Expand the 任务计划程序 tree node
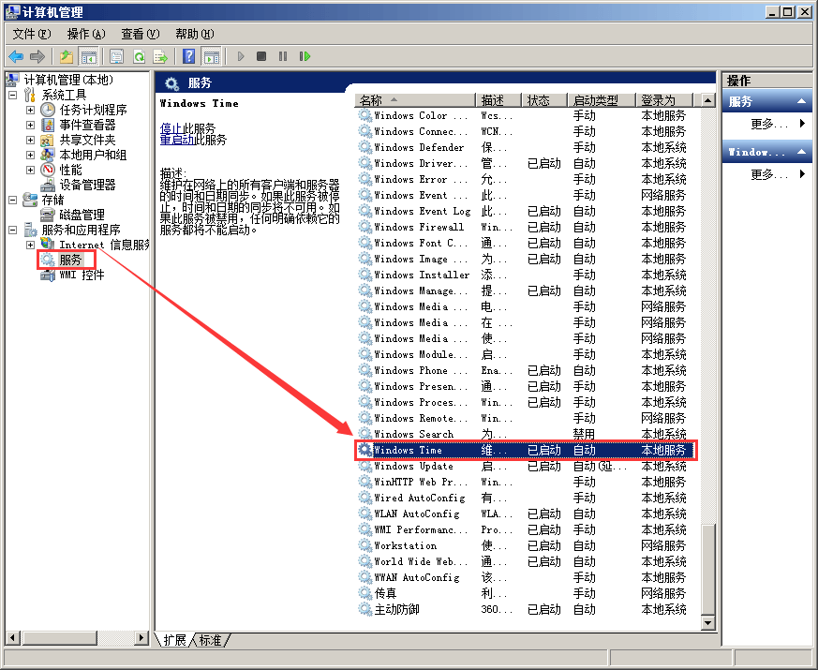This screenshot has height=670, width=818. [30, 110]
